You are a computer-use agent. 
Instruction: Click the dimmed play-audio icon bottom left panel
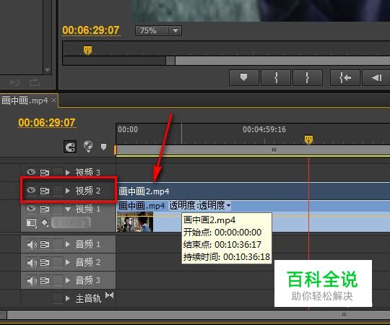15,82
